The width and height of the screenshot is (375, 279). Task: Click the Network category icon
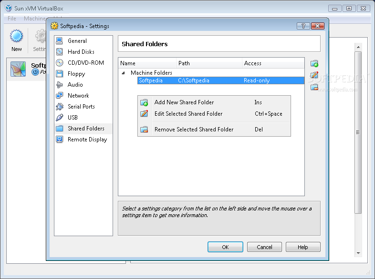[59, 96]
